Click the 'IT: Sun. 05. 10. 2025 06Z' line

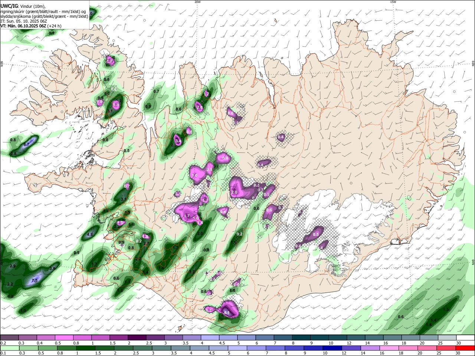click(23, 21)
